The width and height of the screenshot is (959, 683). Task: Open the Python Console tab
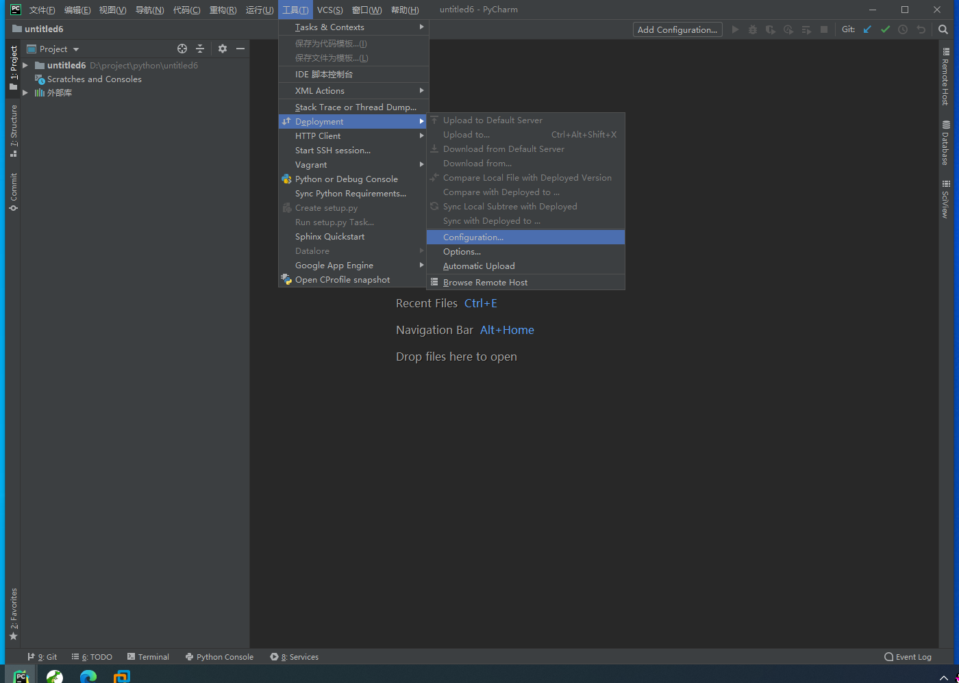tap(219, 656)
